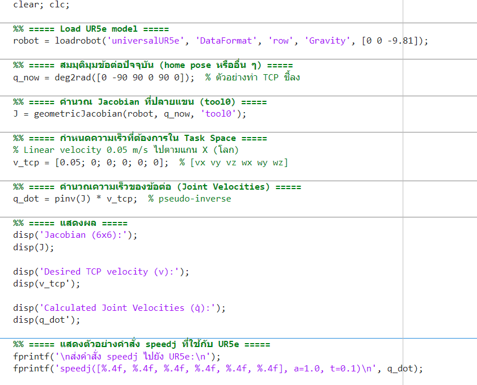The width and height of the screenshot is (477, 385).
Task: Click the 'q_dot = pinv(J) * v_tcp' line
Action: point(75,199)
